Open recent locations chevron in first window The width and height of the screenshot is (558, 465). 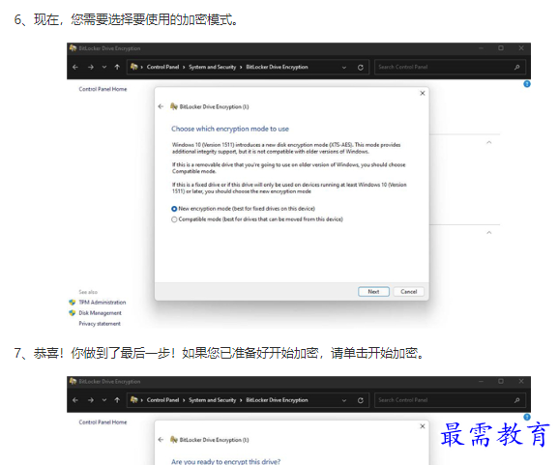pos(104,67)
